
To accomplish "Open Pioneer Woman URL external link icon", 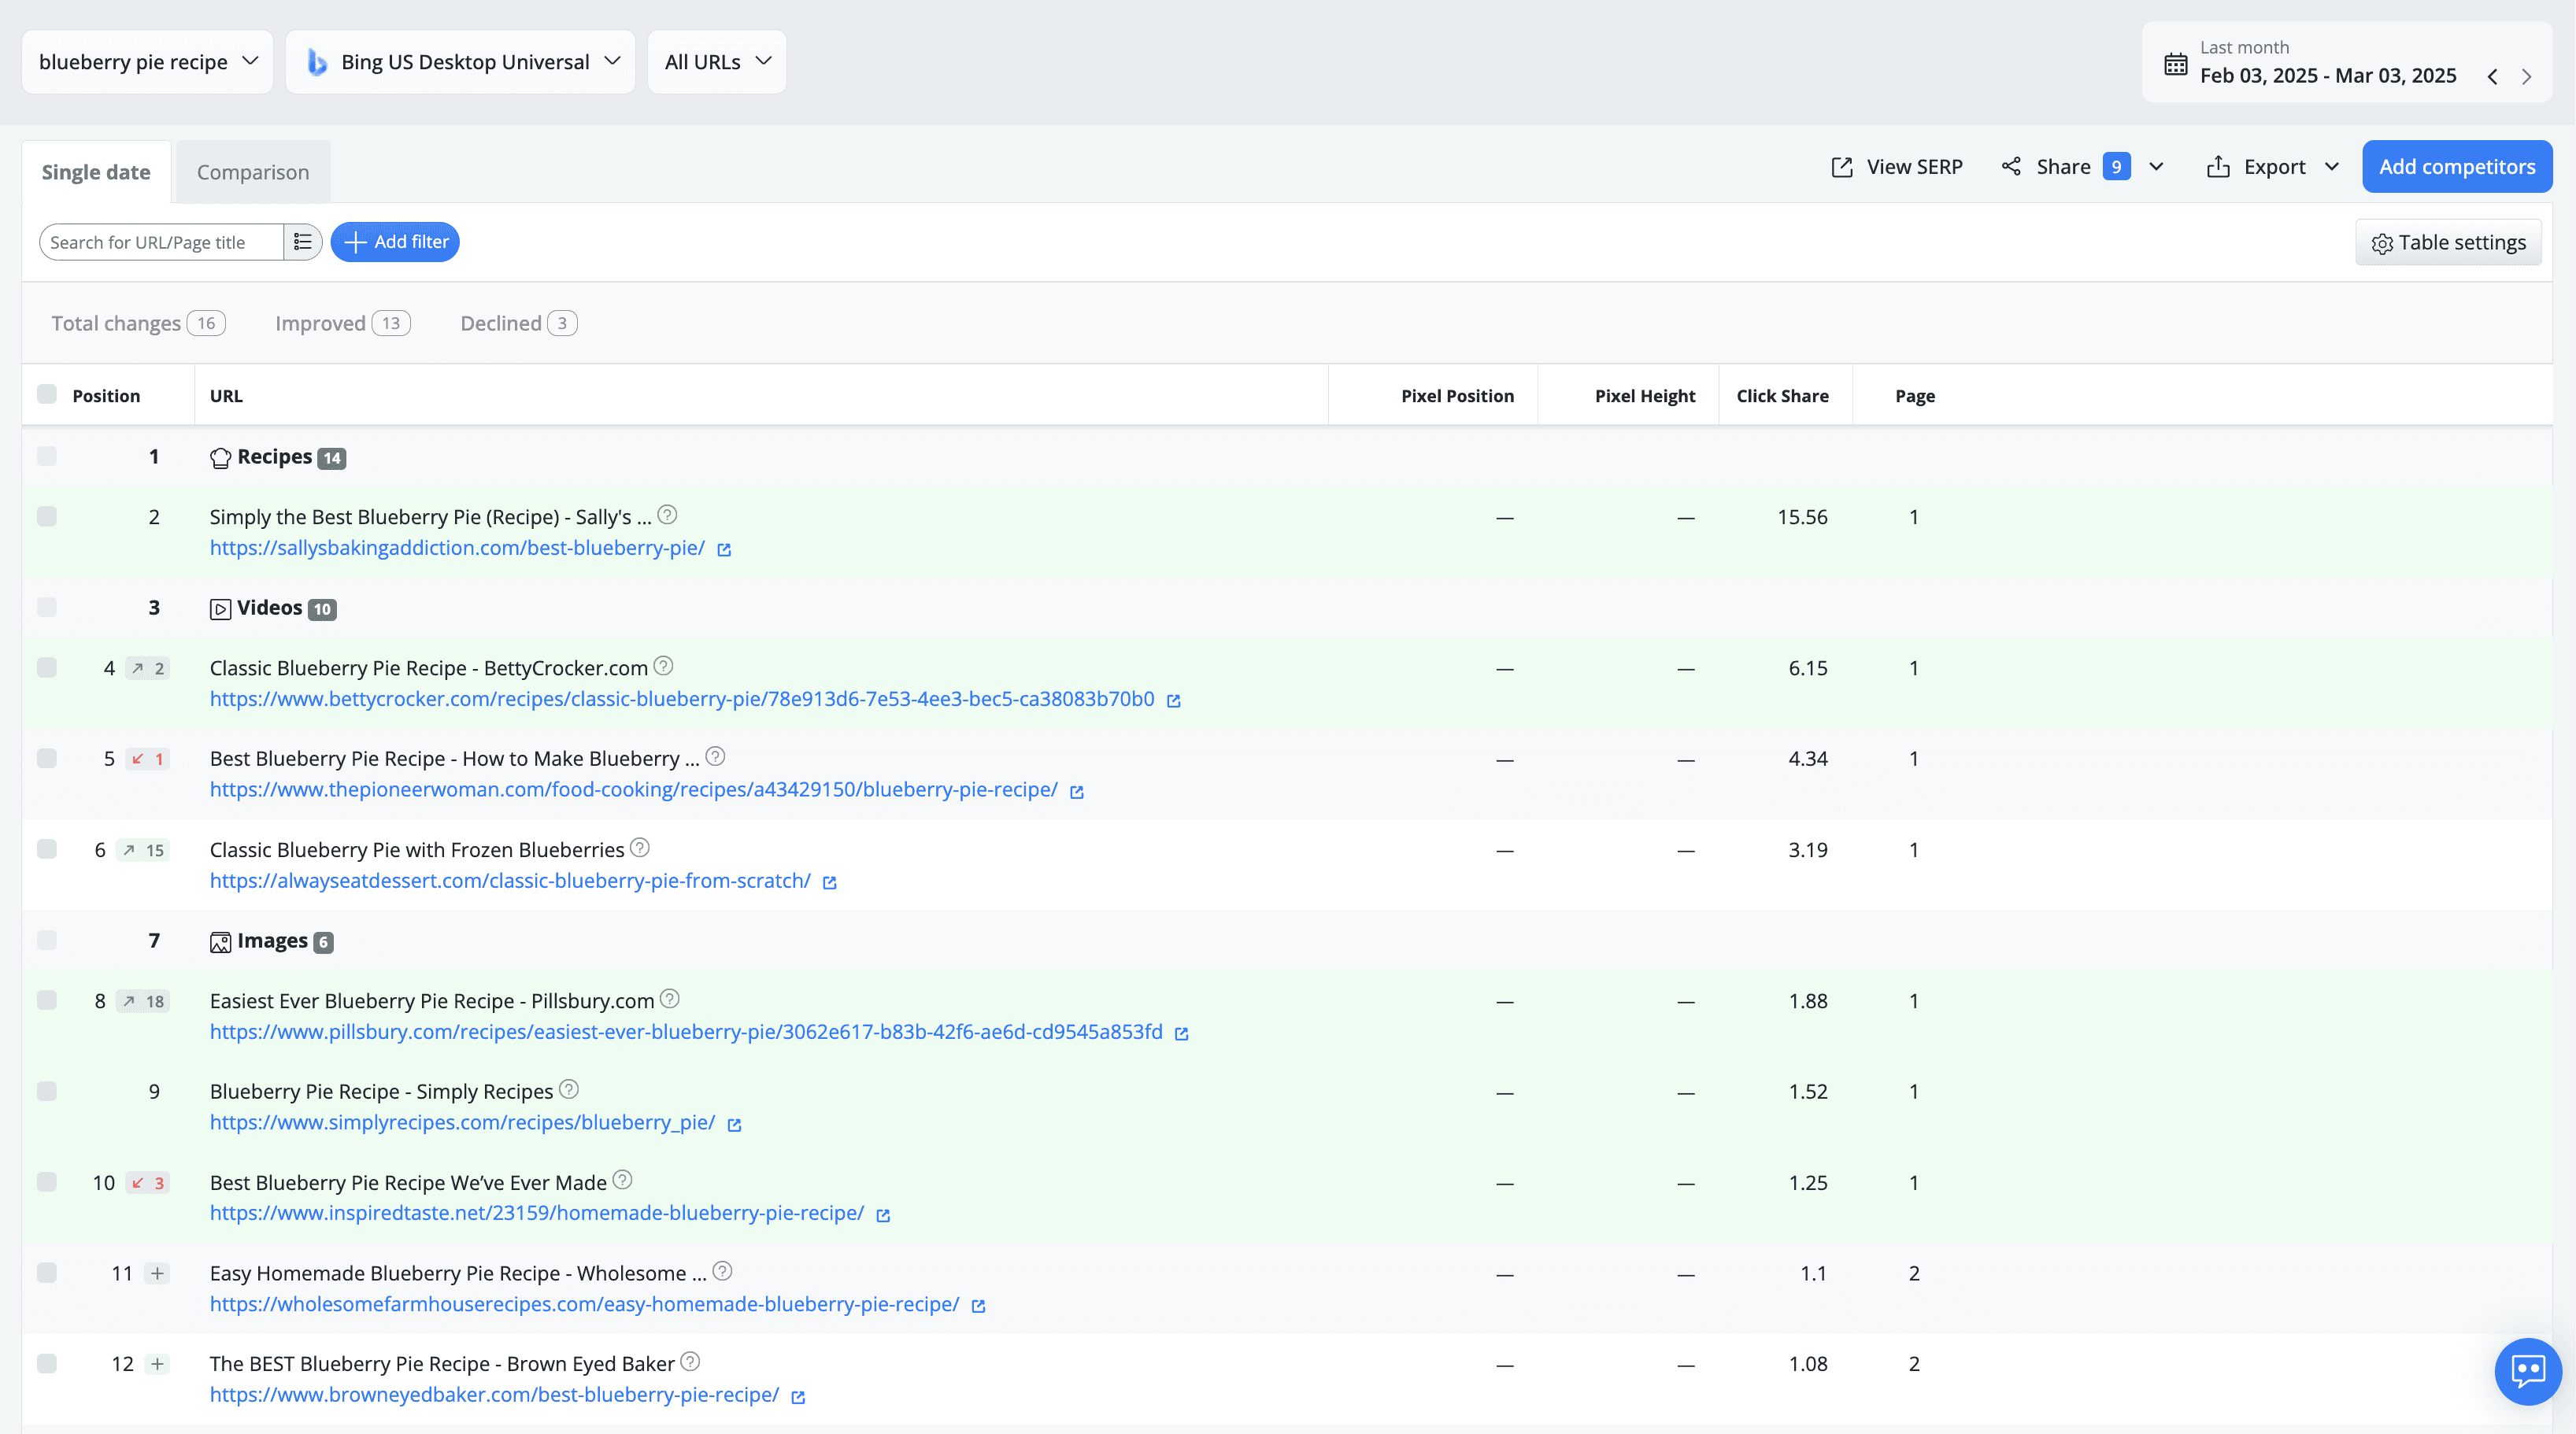I will tap(1077, 792).
